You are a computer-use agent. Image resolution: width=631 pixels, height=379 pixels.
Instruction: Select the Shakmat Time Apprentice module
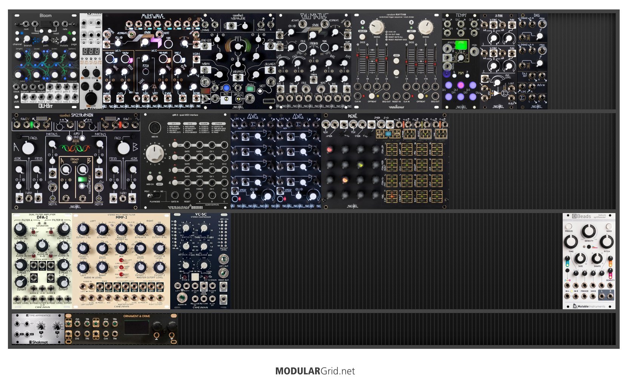[38, 329]
